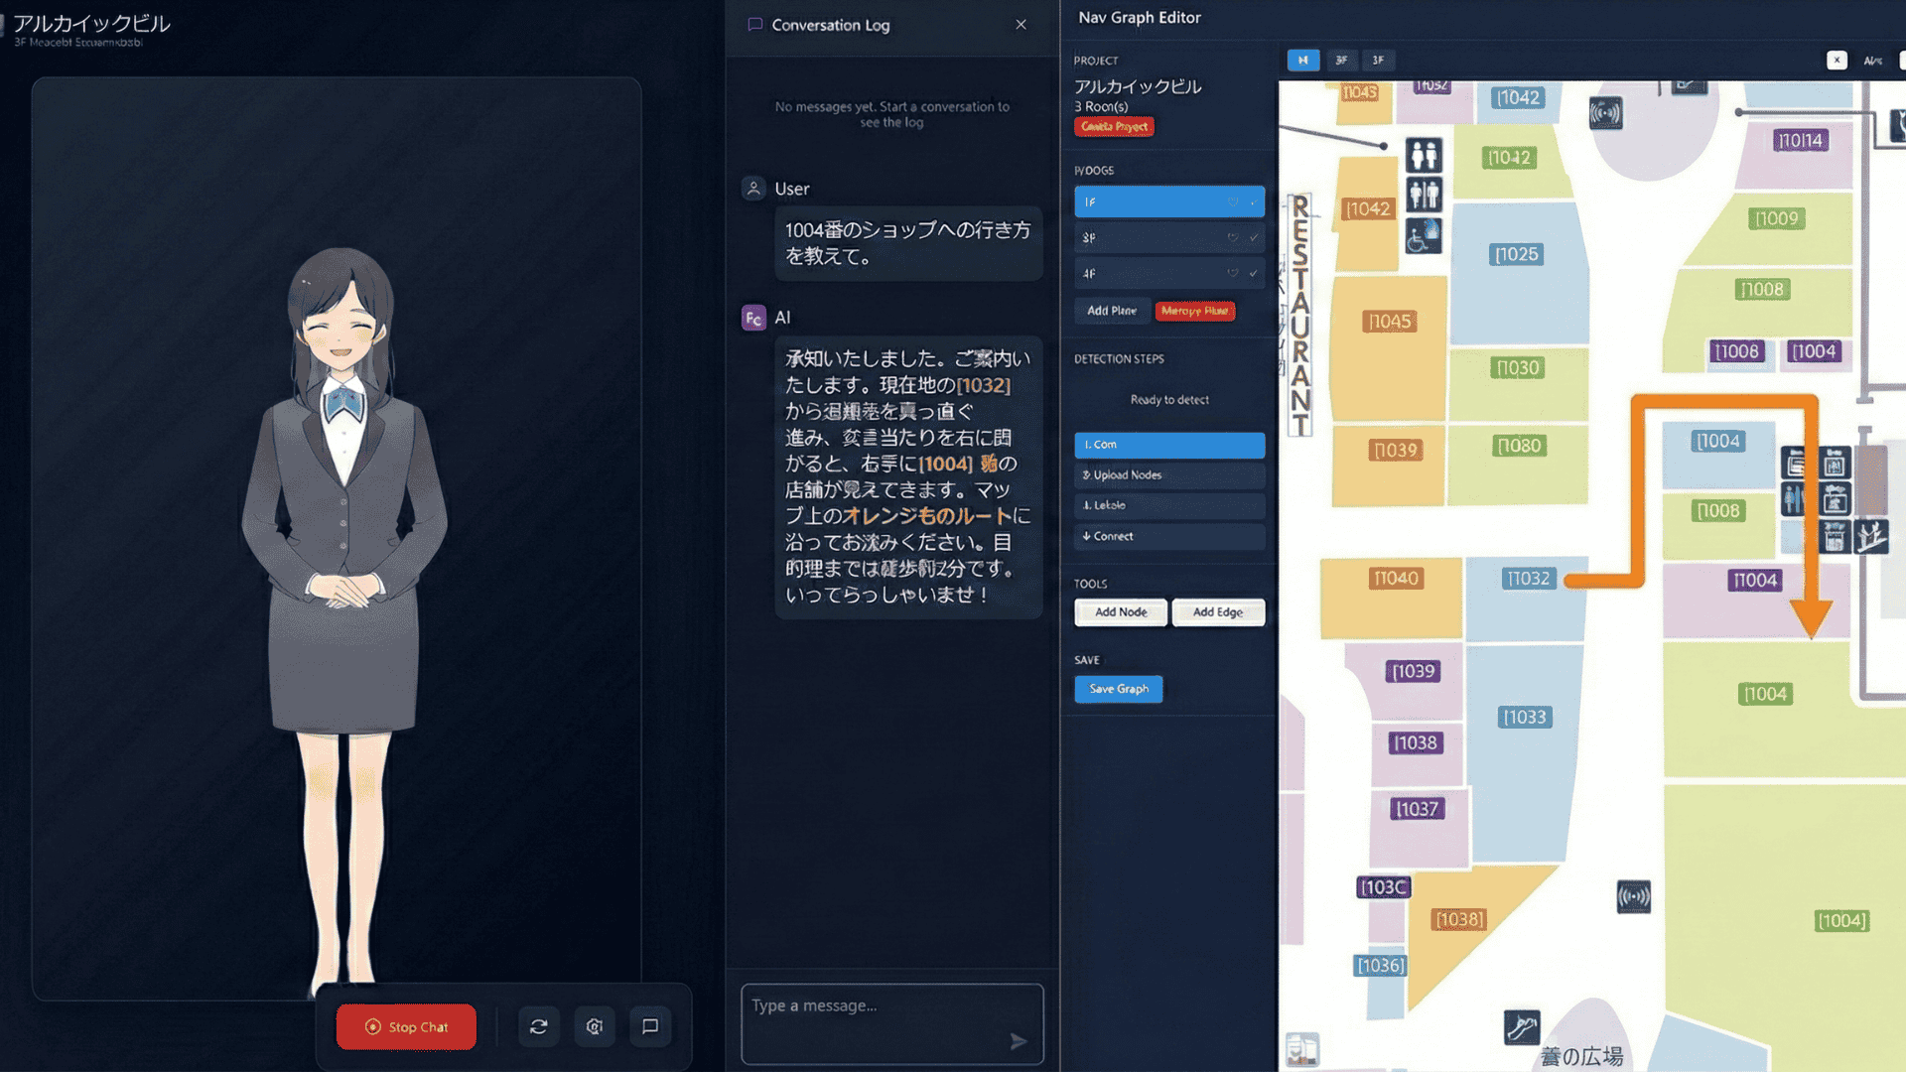Expand the third detection step, 'Lekale'
The width and height of the screenshot is (1906, 1072).
click(1168, 505)
